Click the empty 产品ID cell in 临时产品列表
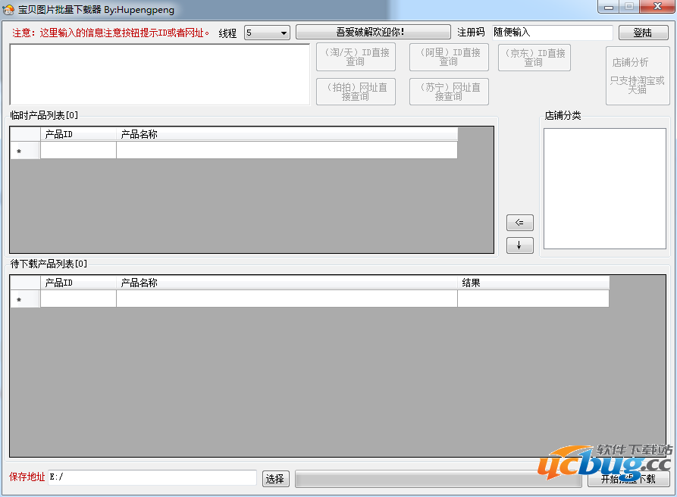The image size is (677, 497). (78, 150)
